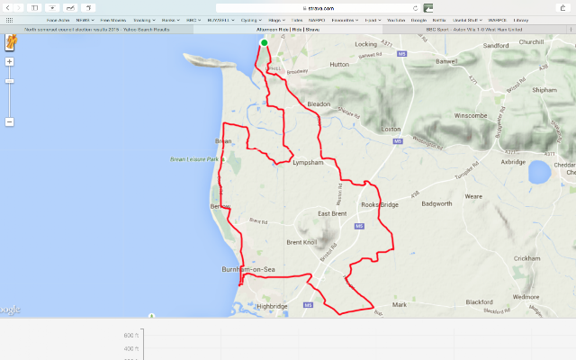Image resolution: width=576 pixels, height=360 pixels.
Task: Click the Sandford map label
Action: click(496, 46)
